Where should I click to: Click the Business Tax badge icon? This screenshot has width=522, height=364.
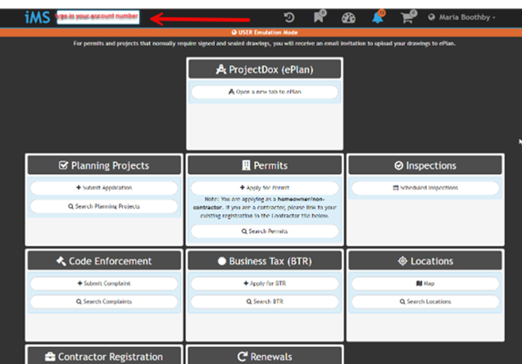tap(222, 261)
